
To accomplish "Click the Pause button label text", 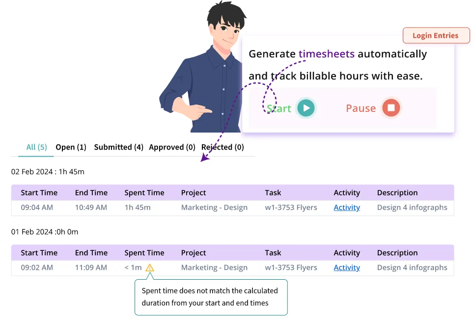I will coord(361,107).
